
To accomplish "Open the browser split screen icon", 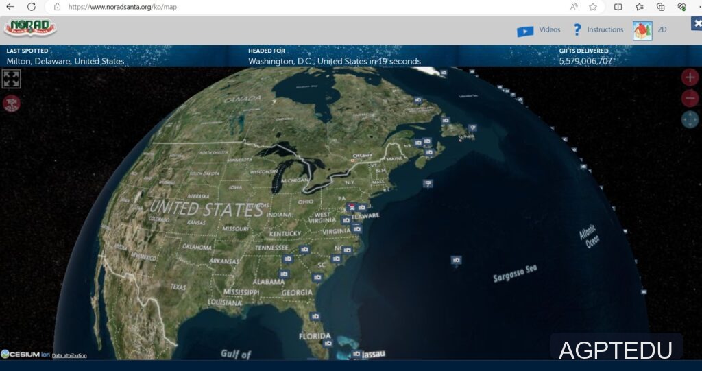I will (618, 7).
